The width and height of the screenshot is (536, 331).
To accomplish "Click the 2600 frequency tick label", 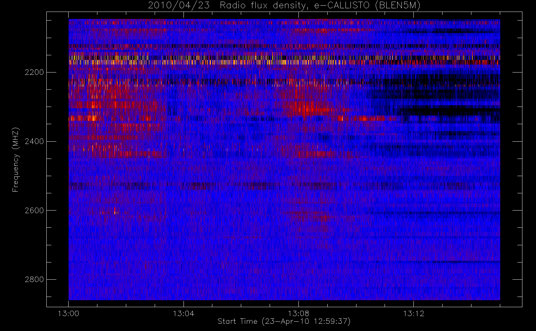I will click(x=34, y=211).
